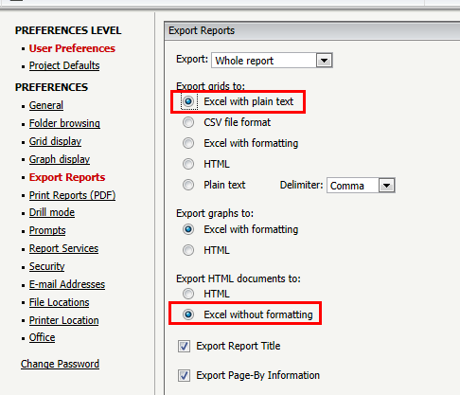This screenshot has height=395, width=460.
Task: Open Security preferences
Action: pos(47,266)
